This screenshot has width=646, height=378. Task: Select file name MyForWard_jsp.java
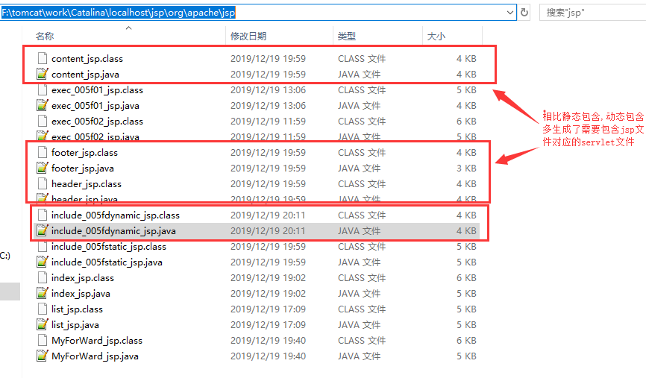coord(95,356)
